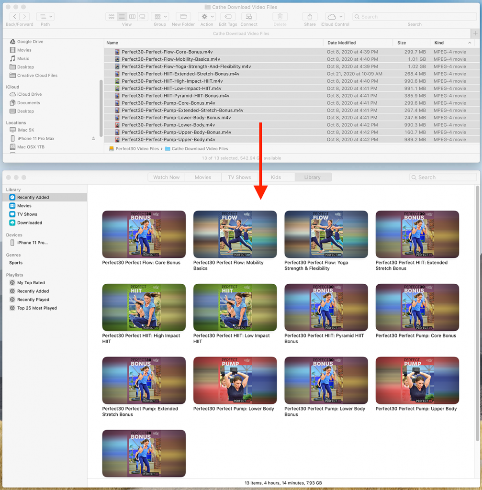Open the Path dropdown in Finder toolbar

[45, 16]
